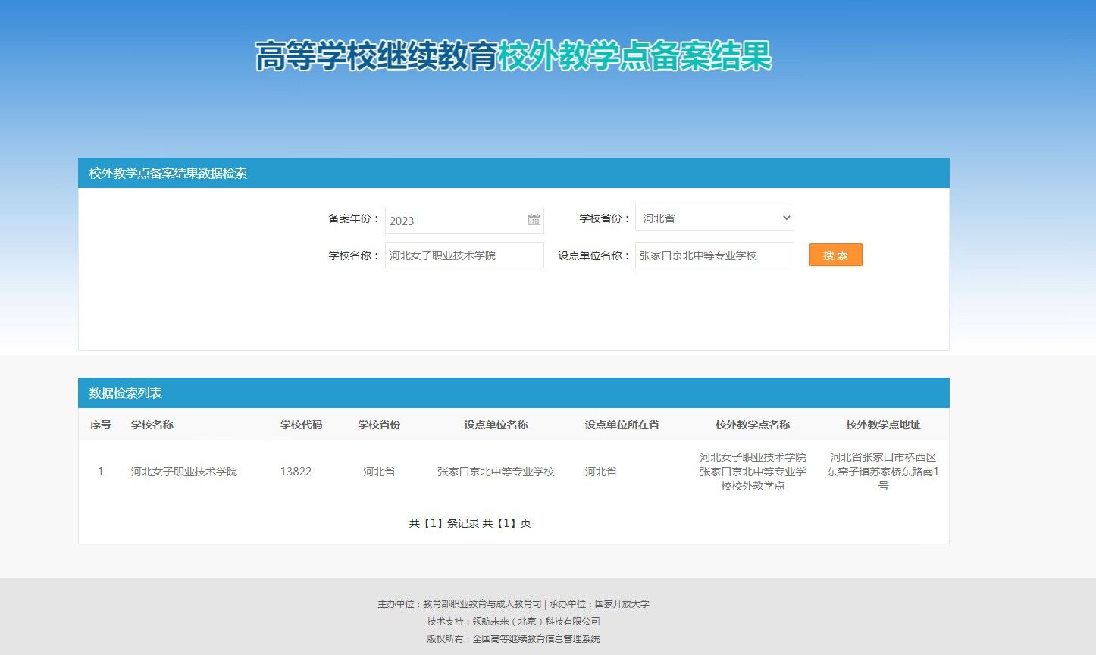
Task: Click the 设点单位所在省 cell 河北省
Action: (x=601, y=472)
